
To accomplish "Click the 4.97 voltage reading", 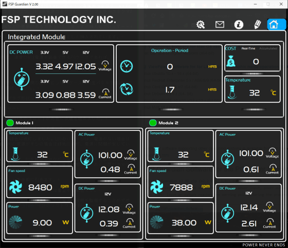I will pos(64,66).
